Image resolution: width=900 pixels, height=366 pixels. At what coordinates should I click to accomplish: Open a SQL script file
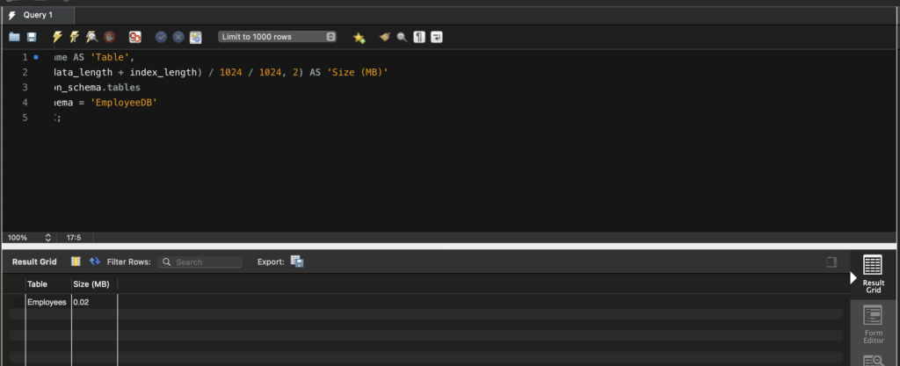pyautogui.click(x=14, y=37)
